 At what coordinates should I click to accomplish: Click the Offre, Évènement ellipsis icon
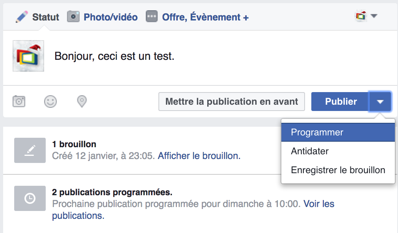[x=151, y=17]
